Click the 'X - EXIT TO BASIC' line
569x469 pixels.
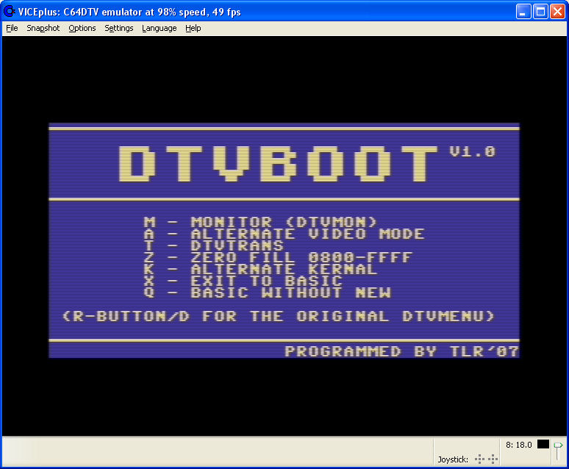(243, 281)
